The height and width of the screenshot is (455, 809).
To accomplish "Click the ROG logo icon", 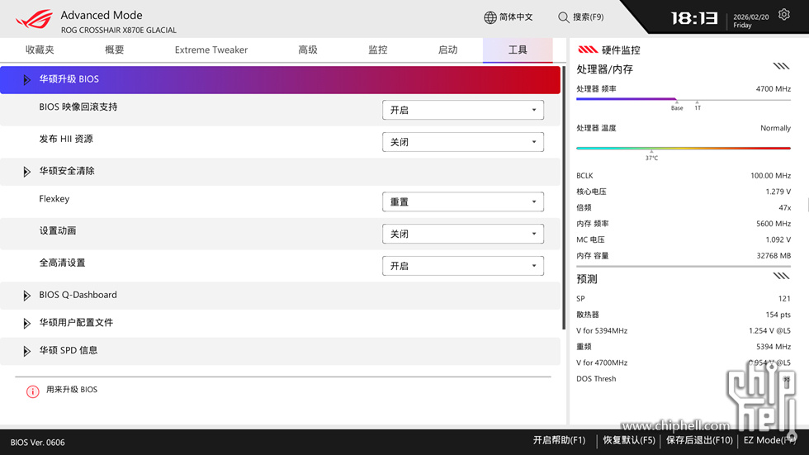I will point(34,18).
